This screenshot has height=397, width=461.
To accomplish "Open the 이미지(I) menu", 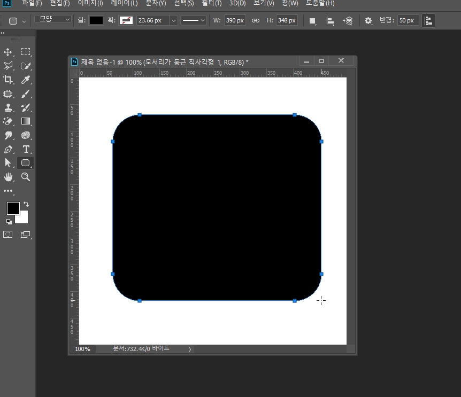I will (x=90, y=3).
